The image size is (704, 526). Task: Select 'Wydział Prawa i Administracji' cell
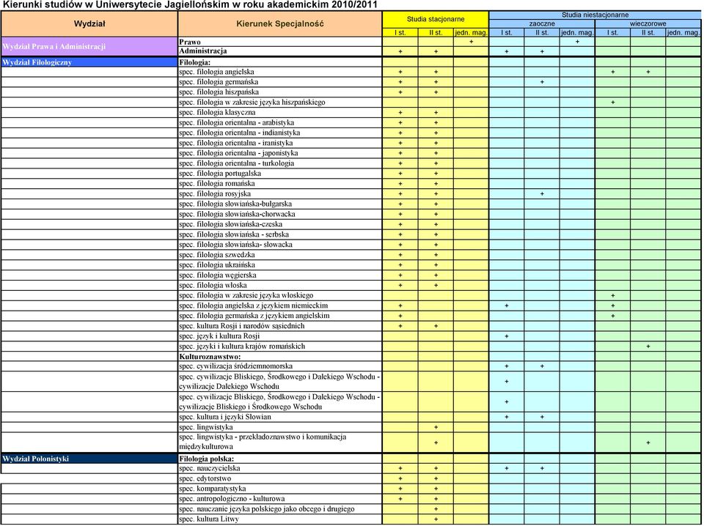pyautogui.click(x=89, y=47)
